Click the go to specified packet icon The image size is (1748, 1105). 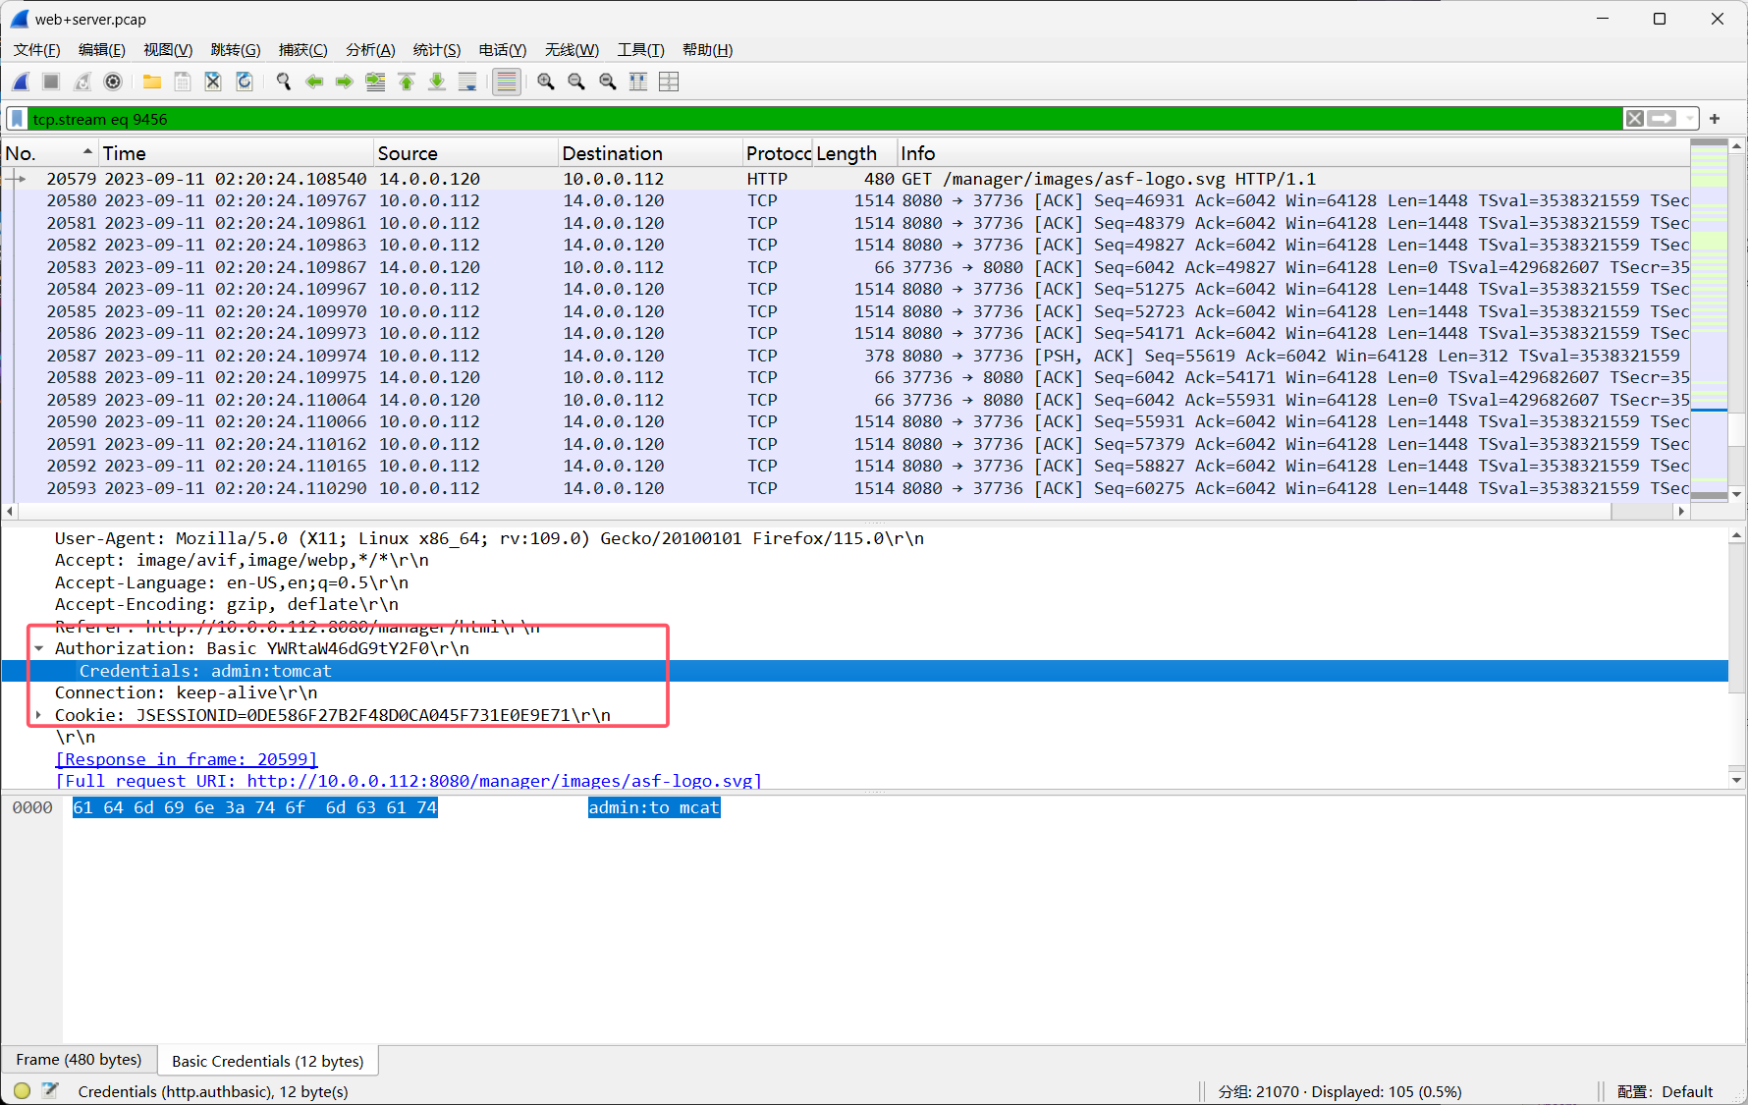click(375, 82)
